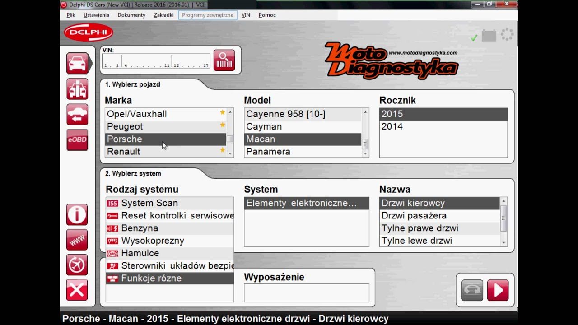The width and height of the screenshot is (578, 325).
Task: Click Nazwa list scroll up arrow
Action: pyautogui.click(x=504, y=201)
